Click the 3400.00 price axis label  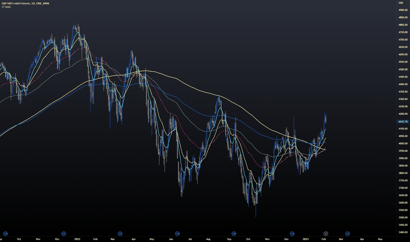(x=403, y=232)
